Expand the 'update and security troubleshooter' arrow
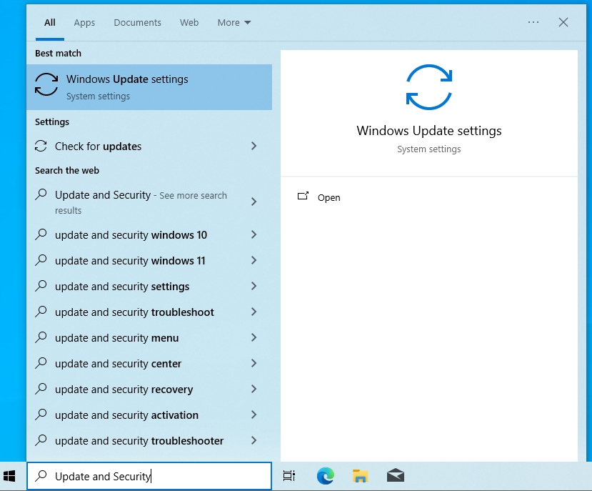Image resolution: width=592 pixels, height=491 pixels. tap(254, 440)
